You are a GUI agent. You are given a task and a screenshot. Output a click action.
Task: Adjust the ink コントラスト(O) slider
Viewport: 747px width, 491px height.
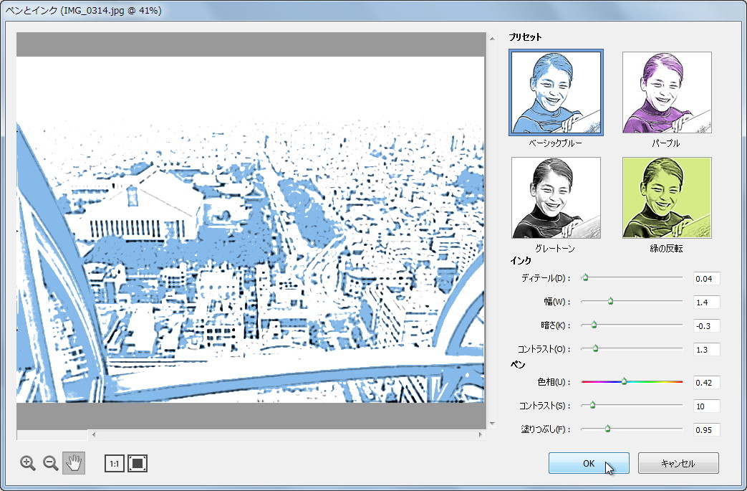point(595,348)
